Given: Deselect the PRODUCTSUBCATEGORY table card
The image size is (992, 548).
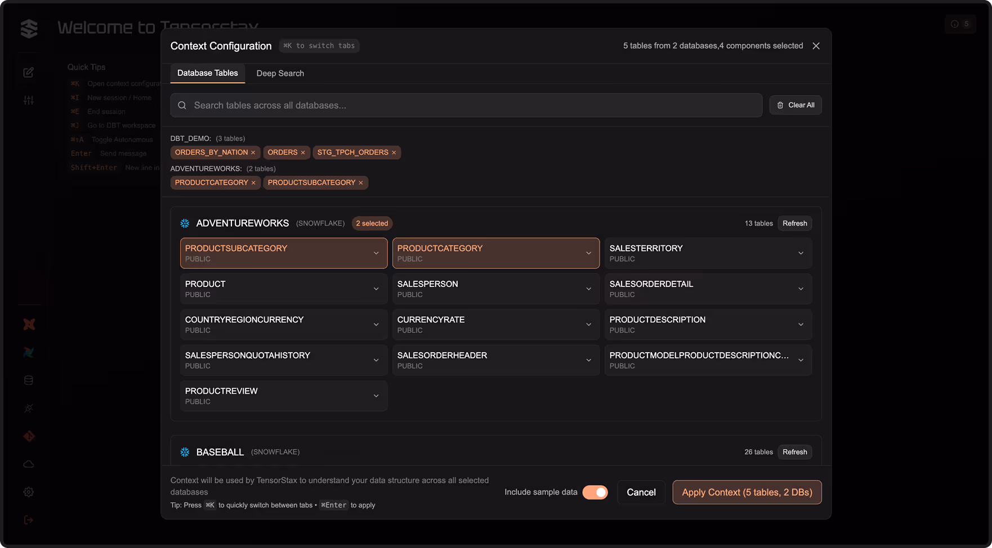Looking at the screenshot, I should [284, 253].
